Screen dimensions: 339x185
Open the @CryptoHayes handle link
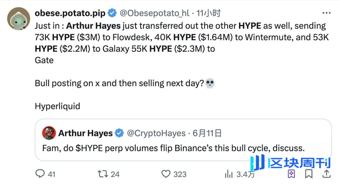click(x=156, y=133)
